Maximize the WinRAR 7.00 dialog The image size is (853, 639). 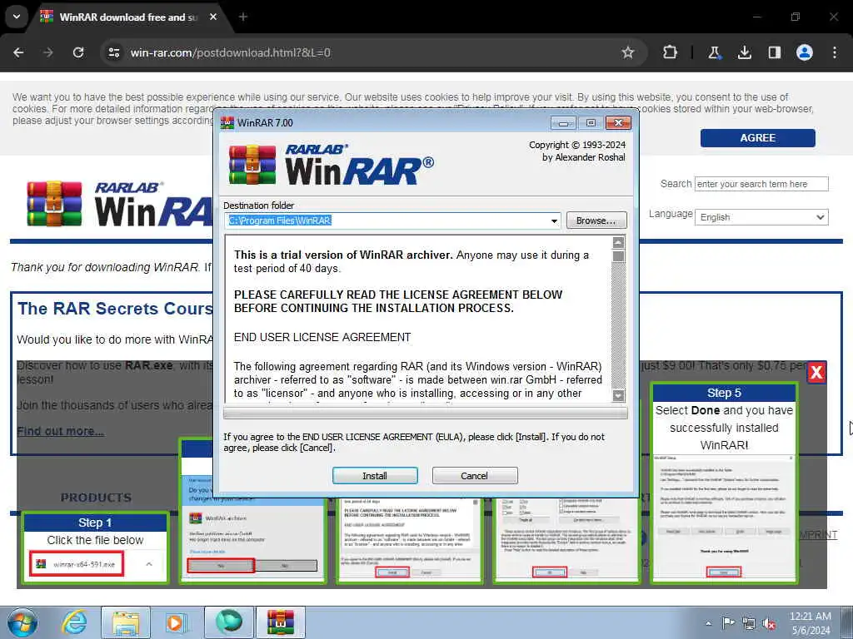click(591, 123)
